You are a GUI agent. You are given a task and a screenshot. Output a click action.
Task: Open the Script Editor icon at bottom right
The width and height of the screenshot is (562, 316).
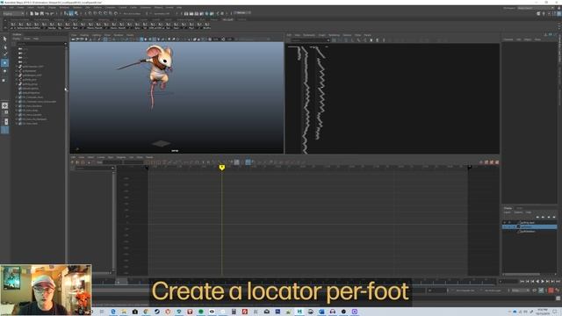558,298
